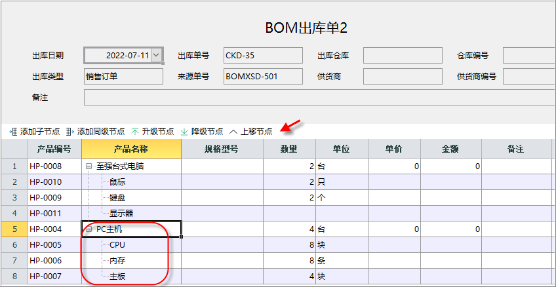
Task: Click product code HP-0005
Action: coord(46,245)
